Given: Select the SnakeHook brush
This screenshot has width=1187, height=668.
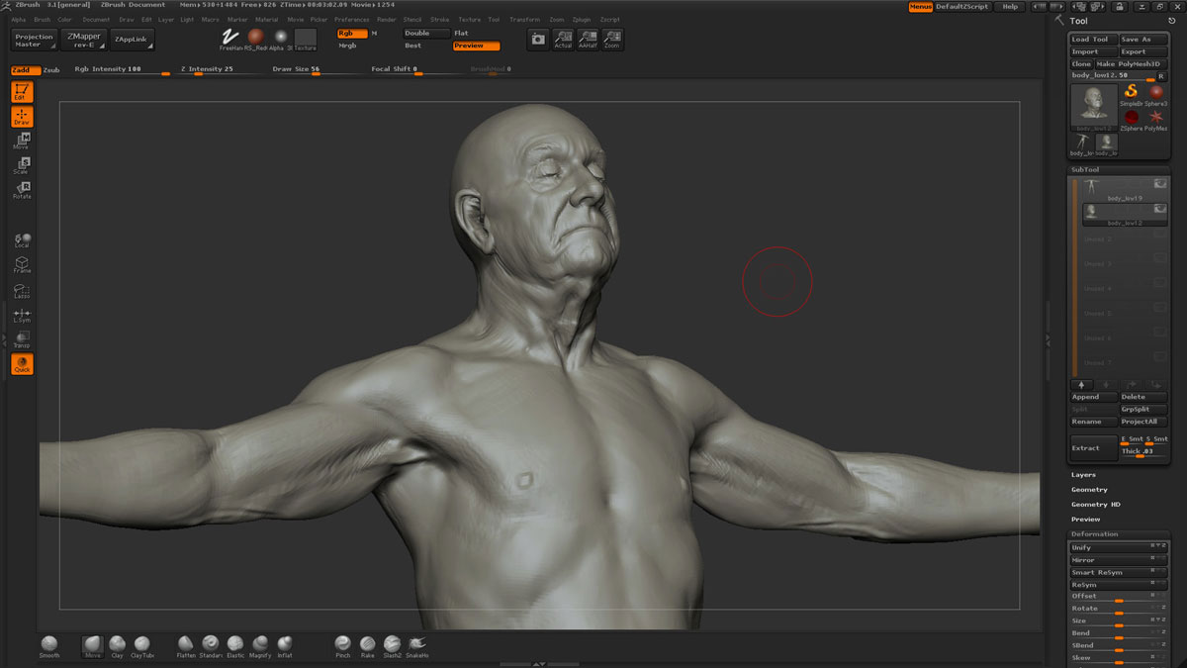Looking at the screenshot, I should coord(416,645).
